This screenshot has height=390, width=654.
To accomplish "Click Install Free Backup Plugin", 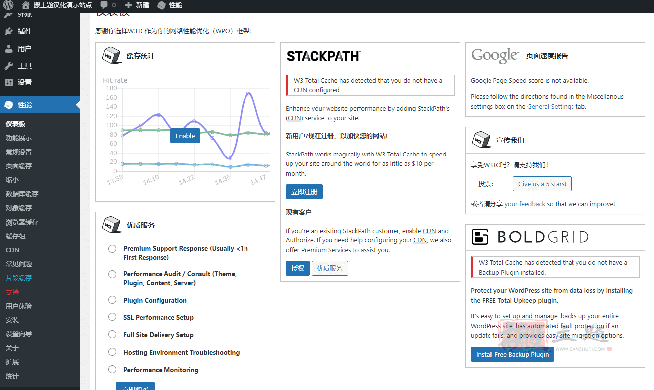I will (512, 354).
